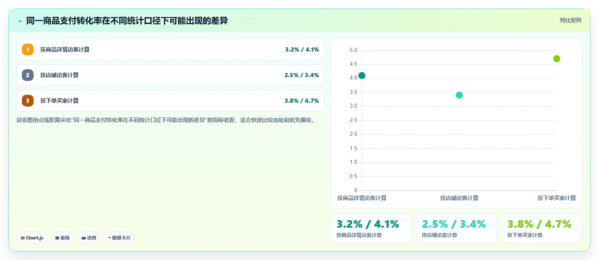This screenshot has height=260, width=599.
Task: Click the orange rank badge numbered 1
Action: coord(28,49)
